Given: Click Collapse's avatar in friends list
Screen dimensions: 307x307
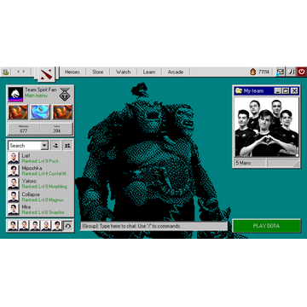Looking at the screenshot, I should coord(14,197).
